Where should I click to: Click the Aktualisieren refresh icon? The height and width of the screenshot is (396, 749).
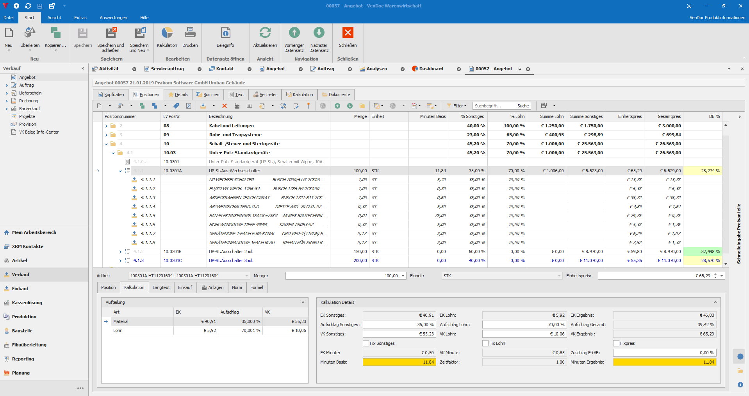click(265, 33)
